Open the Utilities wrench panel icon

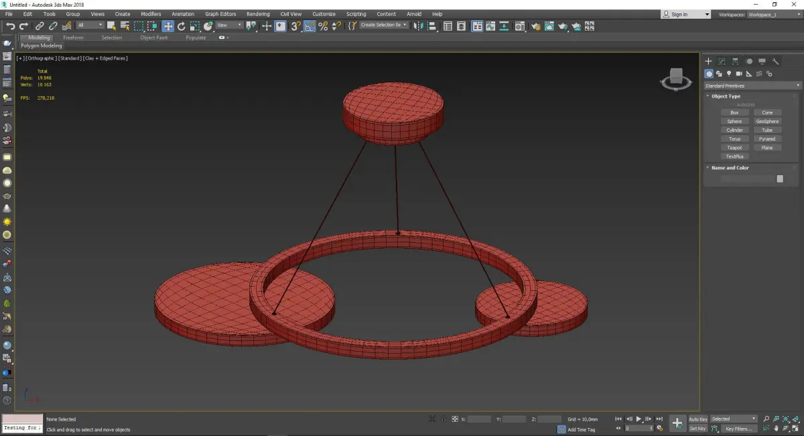point(776,61)
